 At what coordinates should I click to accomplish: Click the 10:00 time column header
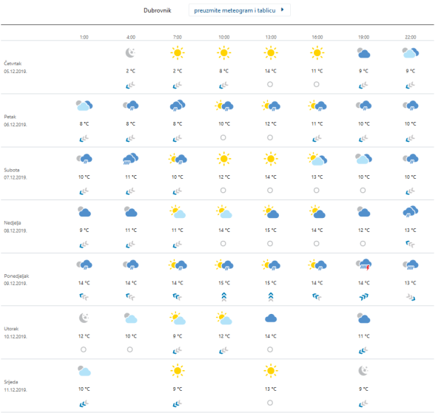point(223,36)
